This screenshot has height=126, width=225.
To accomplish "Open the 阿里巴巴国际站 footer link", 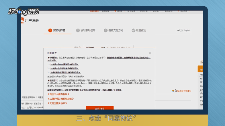I will pos(28,97).
